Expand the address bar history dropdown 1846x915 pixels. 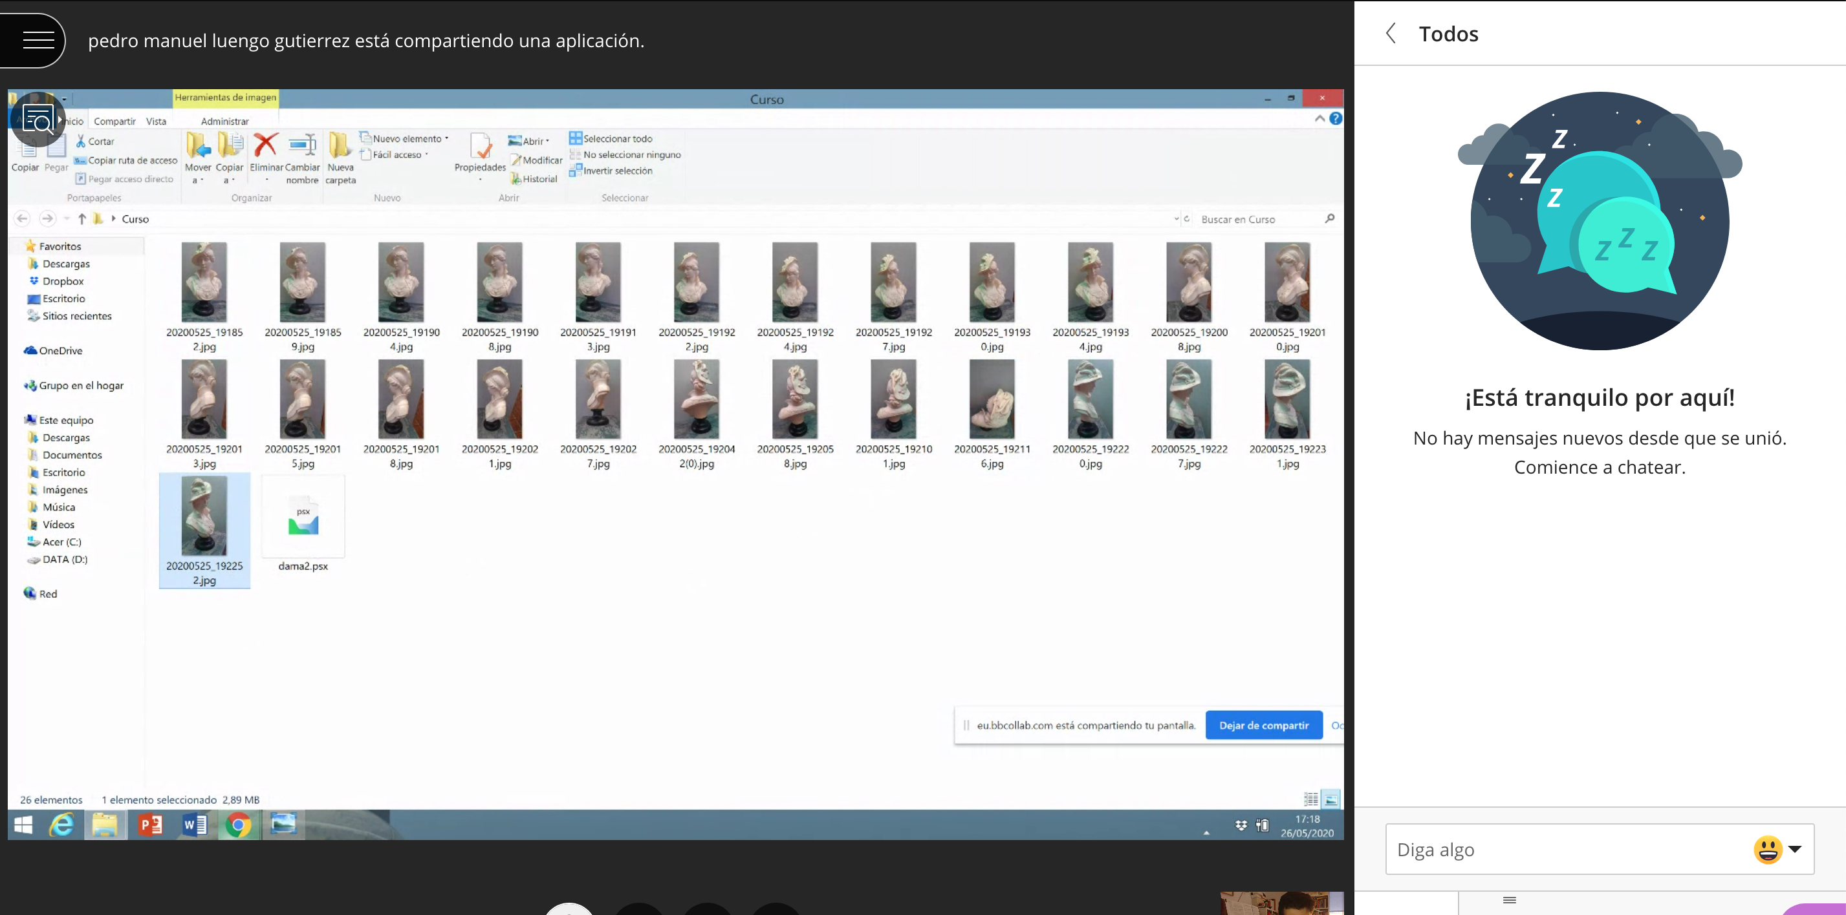pos(1176,219)
